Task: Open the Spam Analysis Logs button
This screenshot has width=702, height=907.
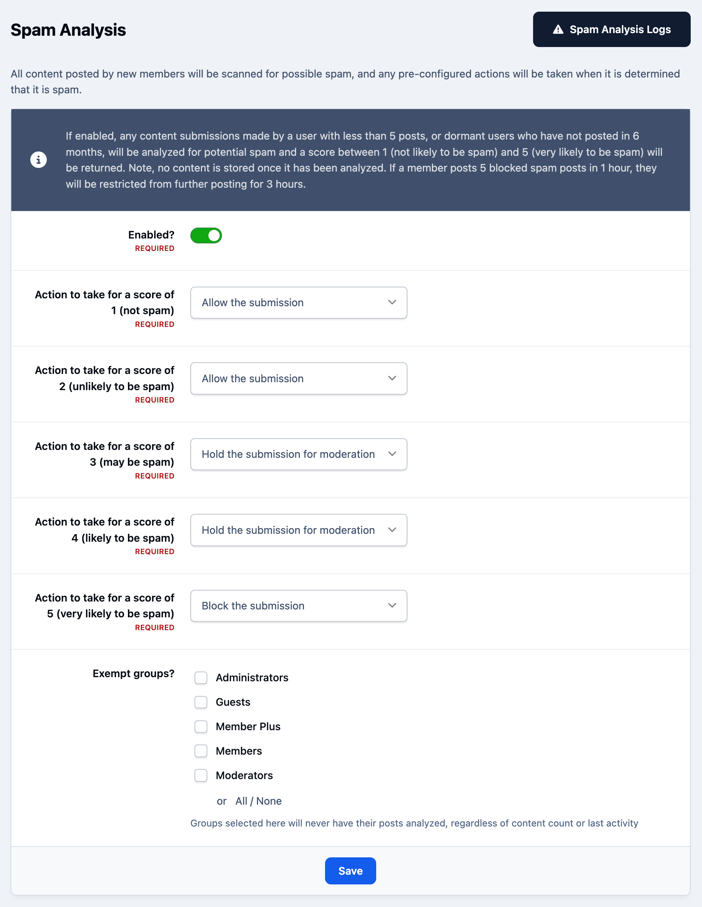Action: [x=611, y=29]
